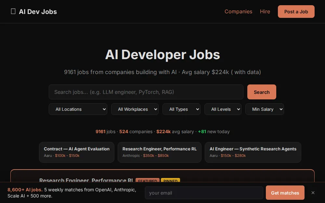Click the Post a Job button
This screenshot has width=325, height=203.
(296, 11)
